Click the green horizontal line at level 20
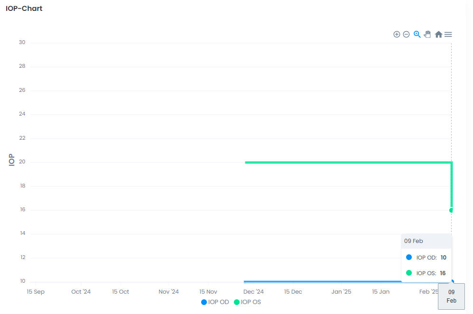473x314 pixels. pos(346,162)
